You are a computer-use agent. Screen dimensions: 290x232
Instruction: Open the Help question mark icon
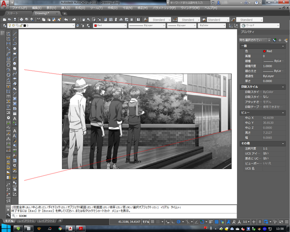(138, 19)
